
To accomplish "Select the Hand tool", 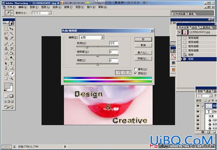I will [6, 79].
